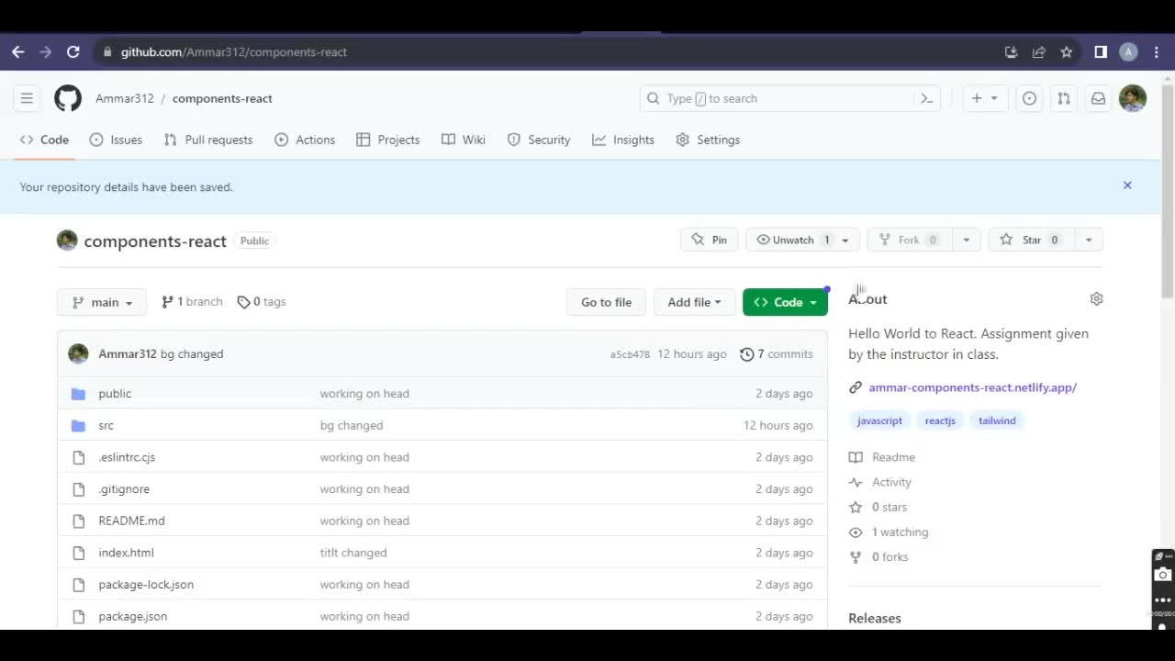Open the Activity link in About

point(880,482)
